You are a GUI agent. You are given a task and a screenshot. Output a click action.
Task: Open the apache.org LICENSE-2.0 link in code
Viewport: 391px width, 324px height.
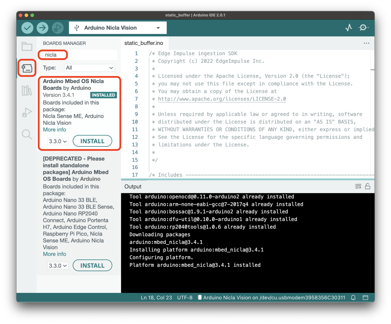222,99
